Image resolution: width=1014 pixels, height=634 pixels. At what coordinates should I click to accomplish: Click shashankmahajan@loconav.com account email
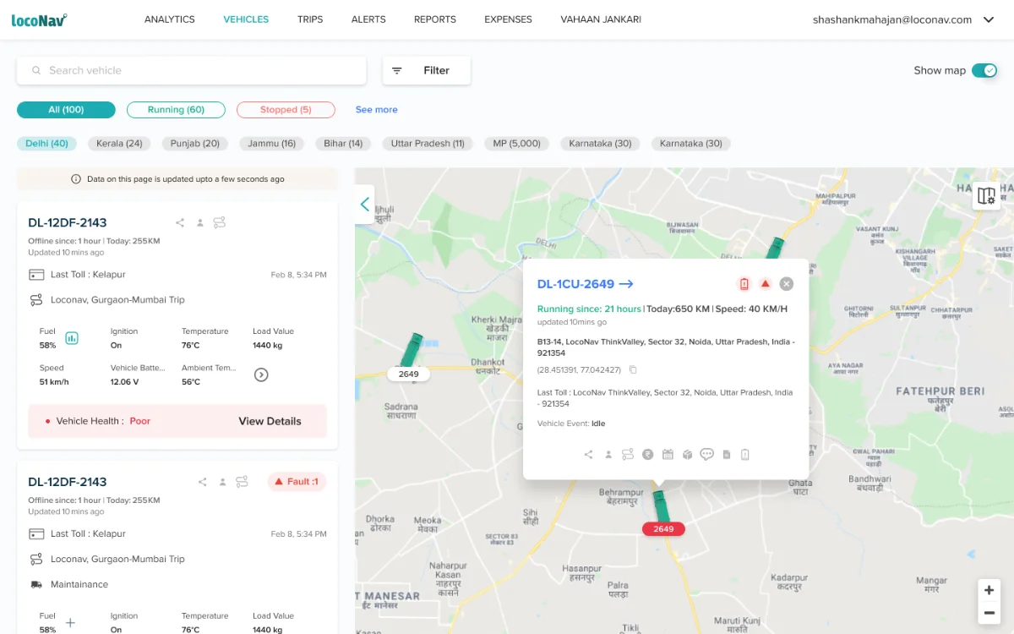coord(892,19)
